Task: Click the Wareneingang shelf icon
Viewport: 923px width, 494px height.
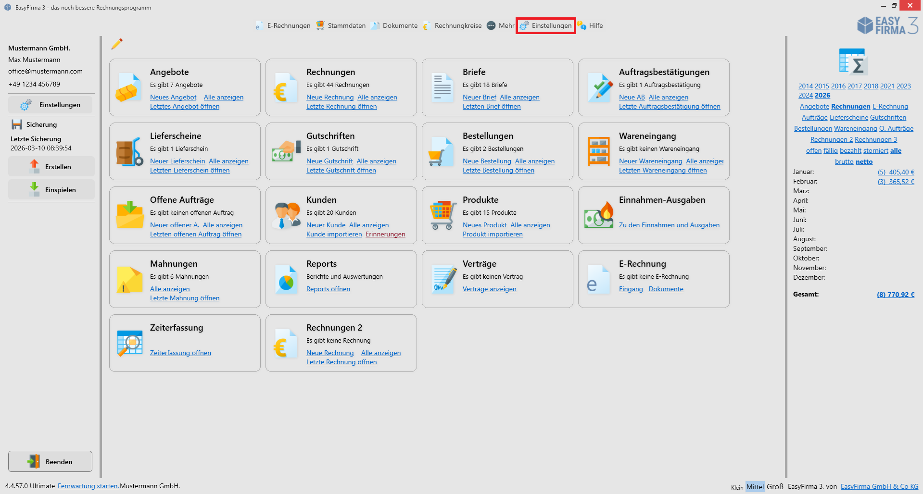Action: [598, 151]
